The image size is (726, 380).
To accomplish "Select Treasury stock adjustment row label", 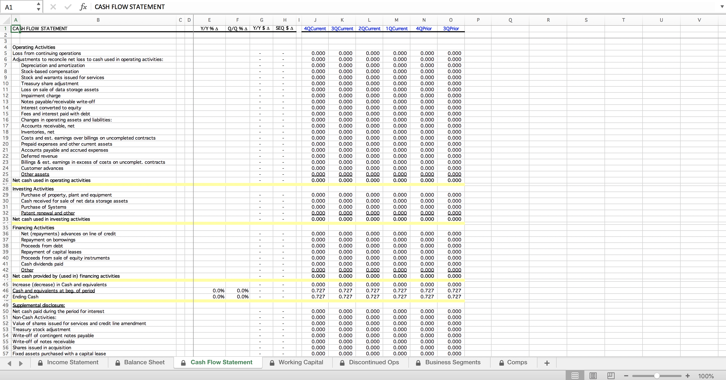I will (41, 329).
